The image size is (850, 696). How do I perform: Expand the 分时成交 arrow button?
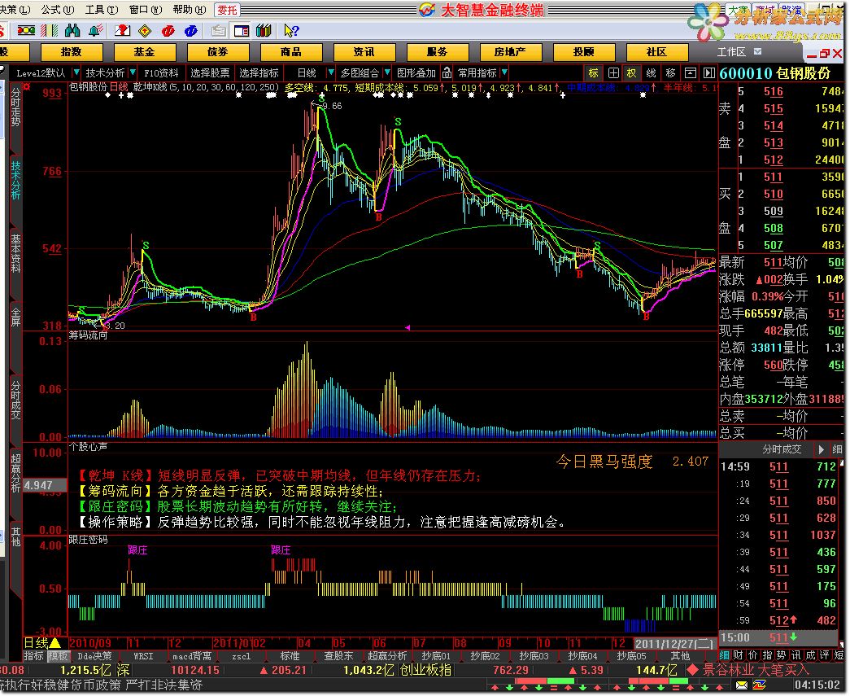(822, 449)
